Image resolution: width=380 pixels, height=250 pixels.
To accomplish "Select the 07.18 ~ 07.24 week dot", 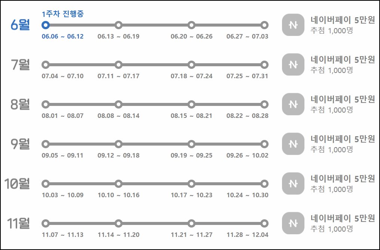I will (191, 65).
